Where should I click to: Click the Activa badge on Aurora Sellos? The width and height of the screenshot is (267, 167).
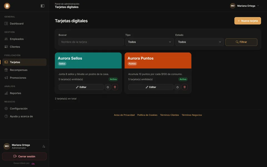pyautogui.click(x=113, y=79)
